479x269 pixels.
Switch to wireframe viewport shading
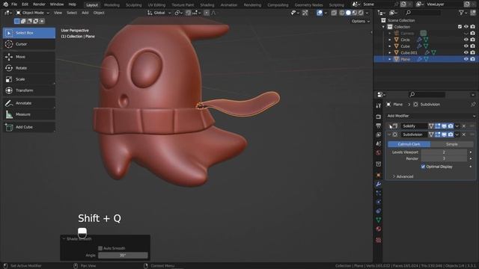pyautogui.click(x=342, y=13)
